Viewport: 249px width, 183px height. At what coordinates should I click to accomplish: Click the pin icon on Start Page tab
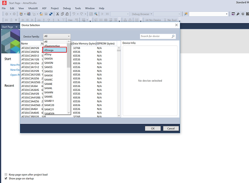(x=16, y=27)
